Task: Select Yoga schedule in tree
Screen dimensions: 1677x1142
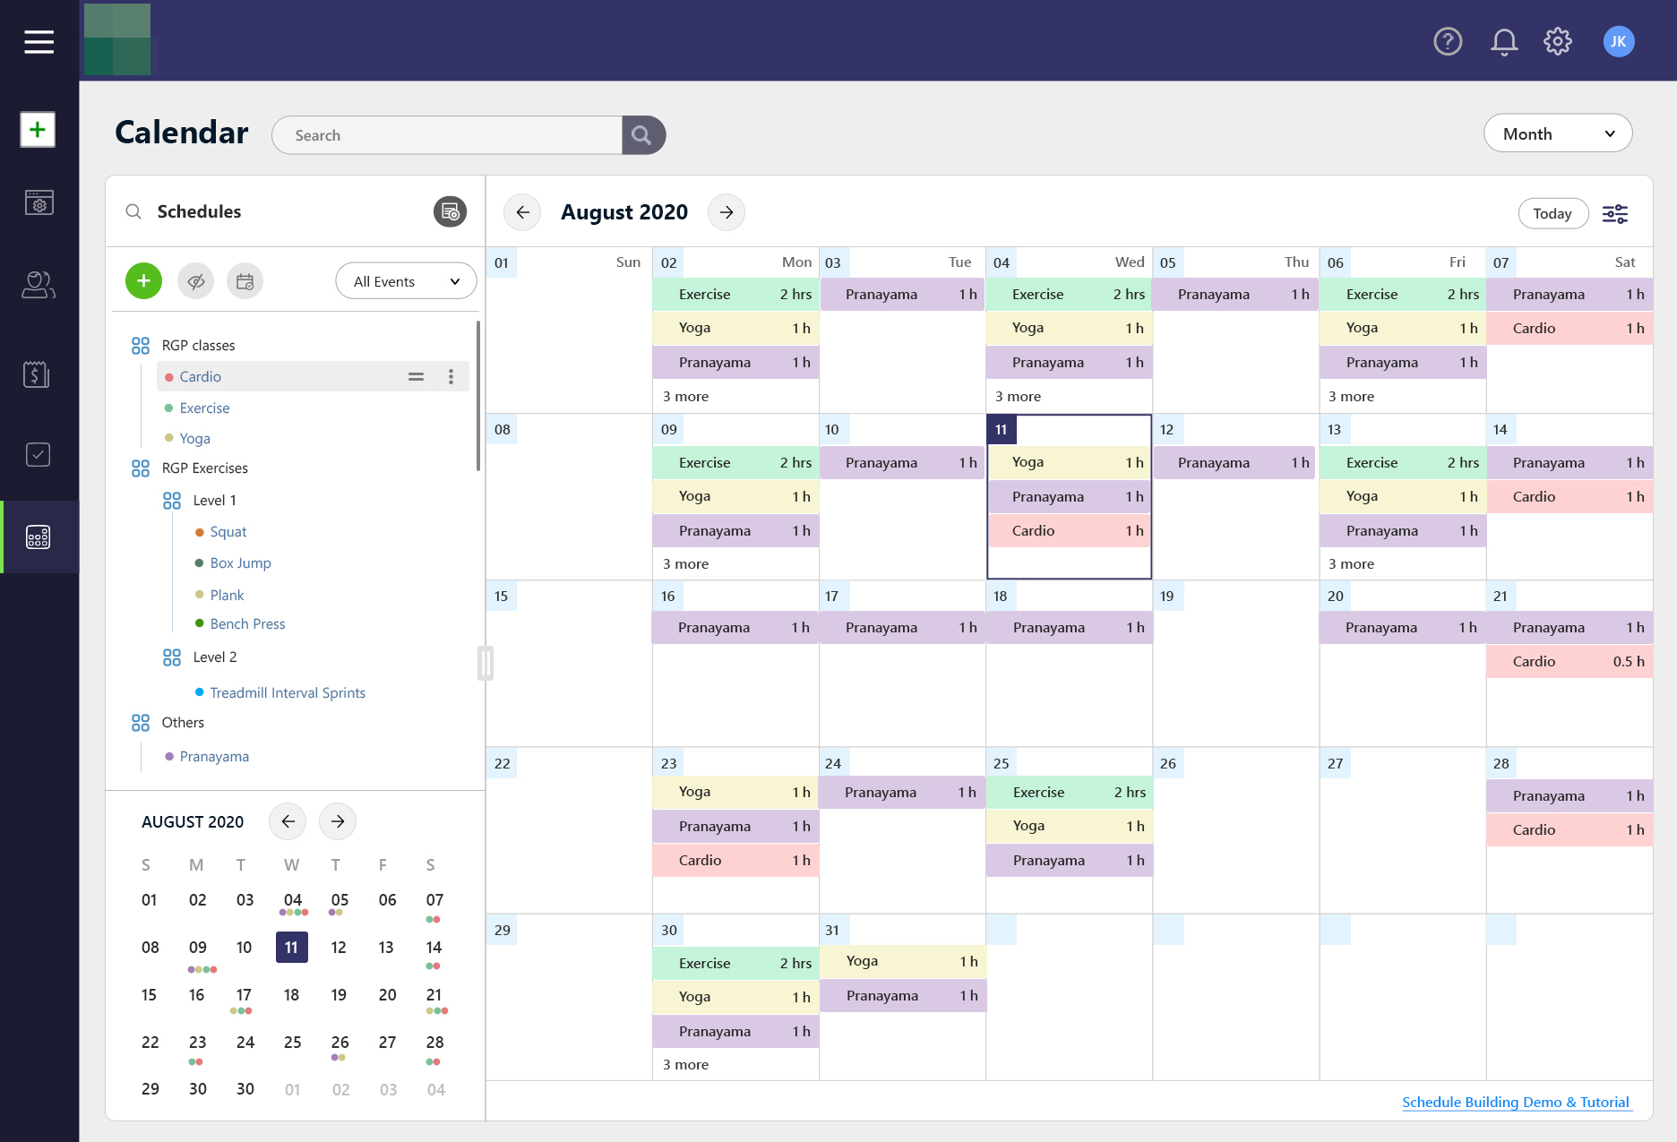Action: (x=194, y=439)
